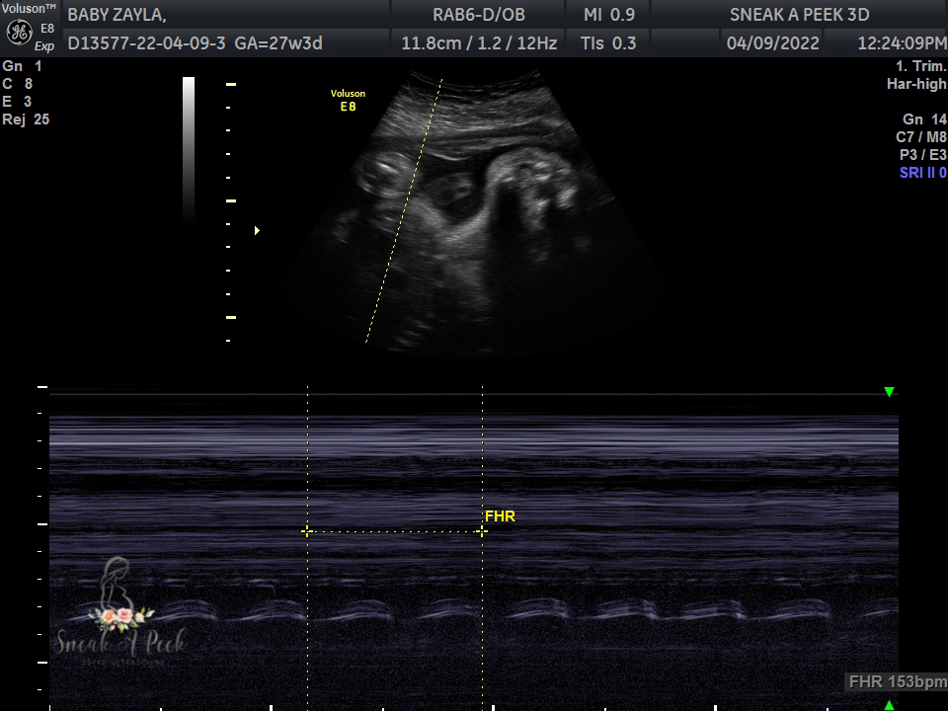Image resolution: width=948 pixels, height=711 pixels.
Task: Click the Gn 1 gain value
Action: pos(23,66)
